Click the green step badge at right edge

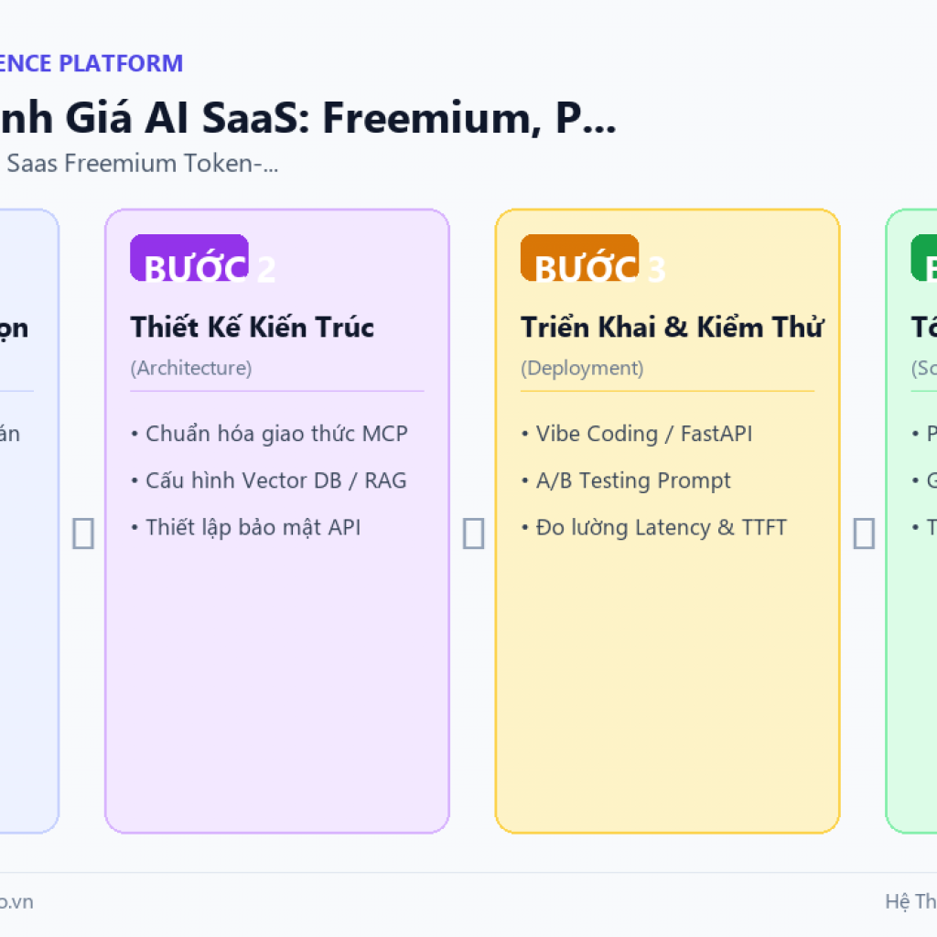(924, 257)
